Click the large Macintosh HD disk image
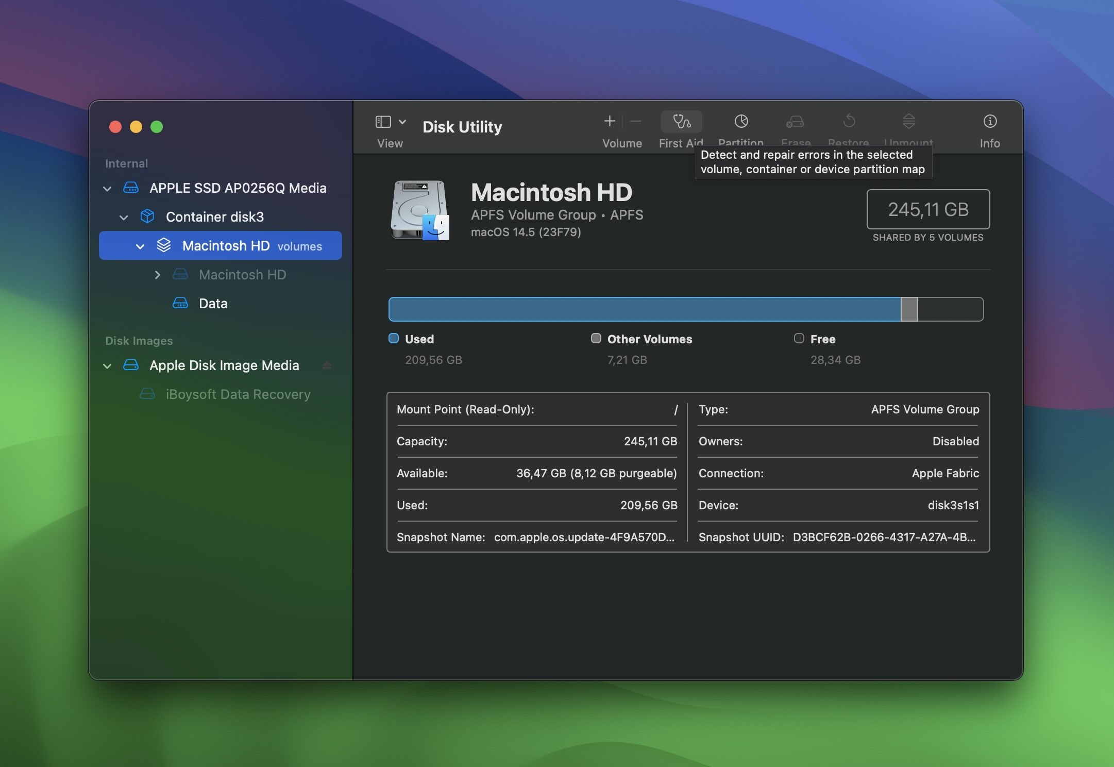Viewport: 1114px width, 767px height. tap(420, 210)
